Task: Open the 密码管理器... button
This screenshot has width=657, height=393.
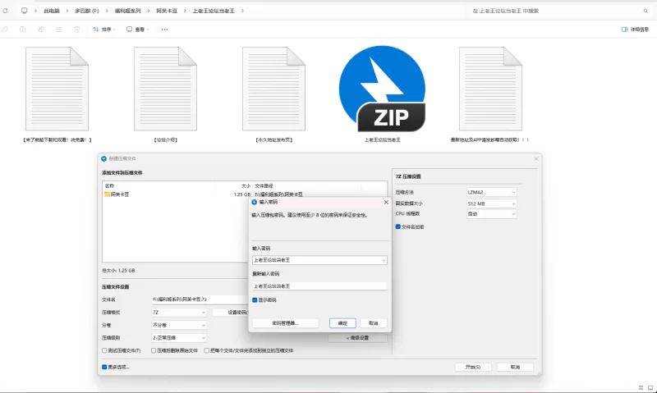Action: point(285,323)
